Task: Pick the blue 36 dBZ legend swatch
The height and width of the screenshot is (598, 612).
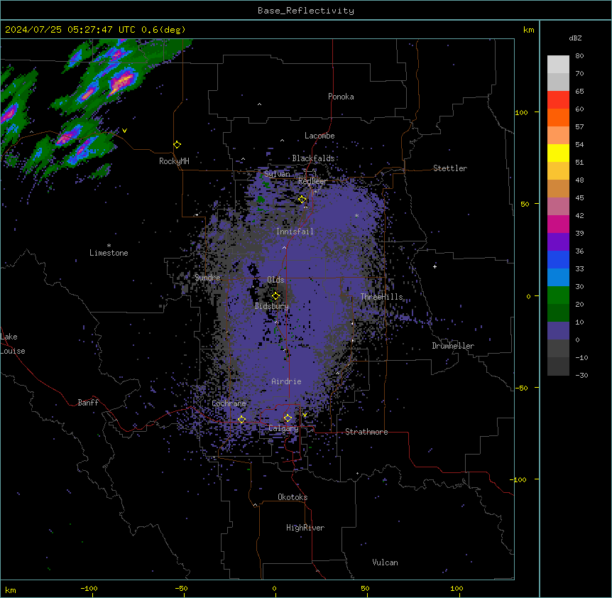Action: pyautogui.click(x=558, y=259)
